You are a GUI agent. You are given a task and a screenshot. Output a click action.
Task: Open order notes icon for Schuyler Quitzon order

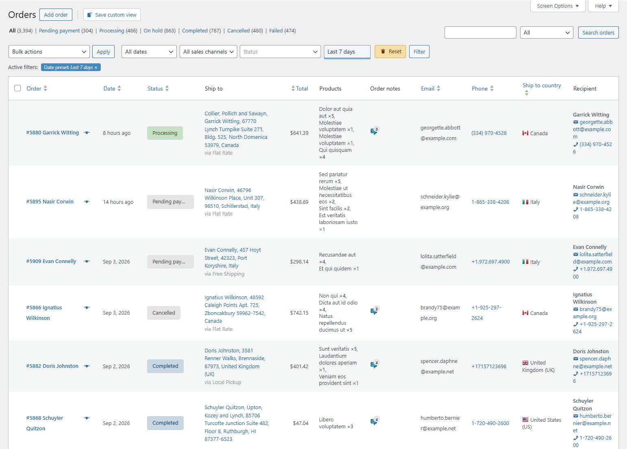[374, 421]
